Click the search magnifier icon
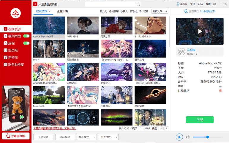229x143 pixels. 138,4
